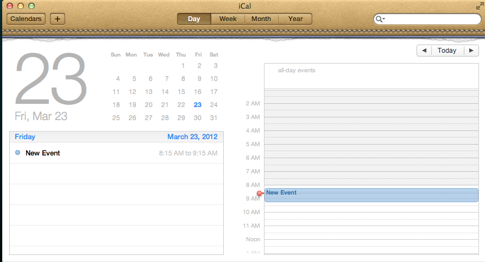Add a new event with plus button

58,19
